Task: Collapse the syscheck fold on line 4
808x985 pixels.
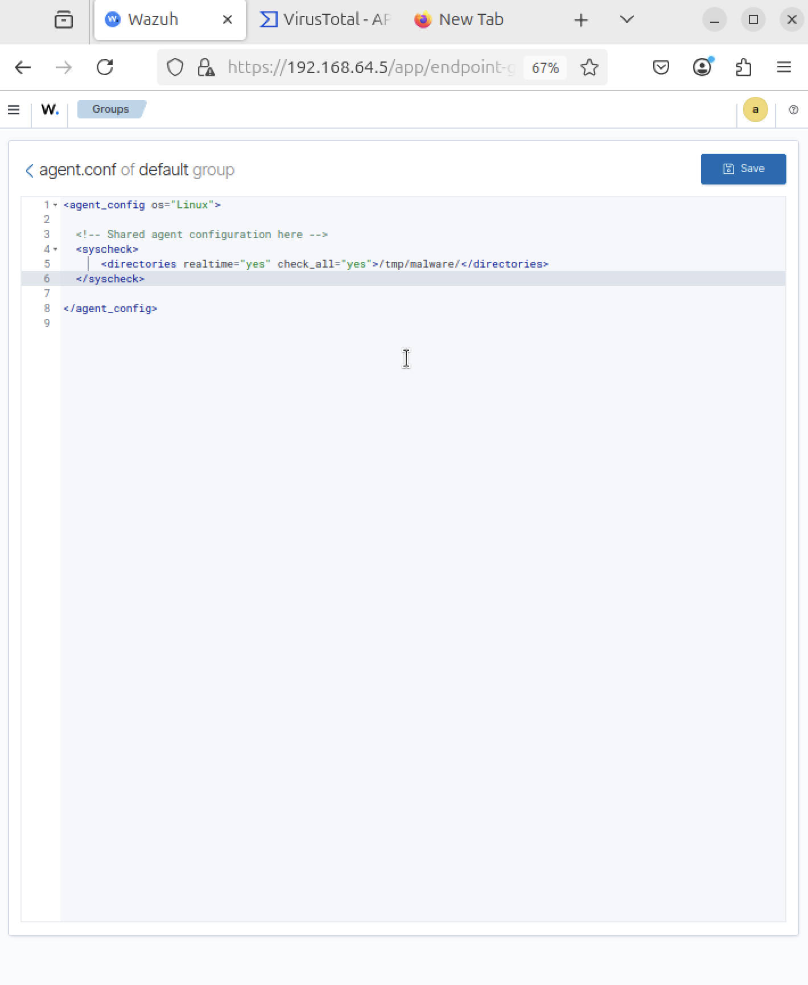Action: point(55,249)
